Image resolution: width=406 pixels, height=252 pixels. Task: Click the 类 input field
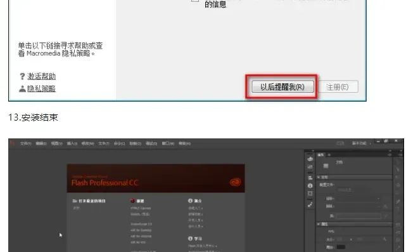pos(358,216)
